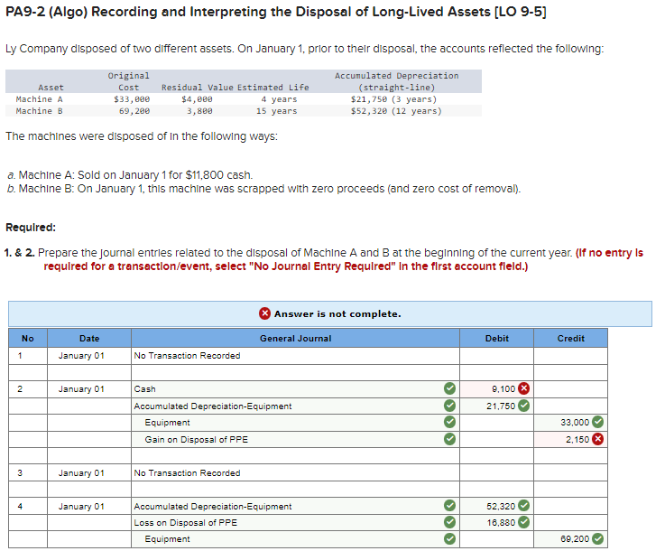The image size is (665, 551).
Task: Click the red X beside 2,150 credit
Action: (x=597, y=440)
